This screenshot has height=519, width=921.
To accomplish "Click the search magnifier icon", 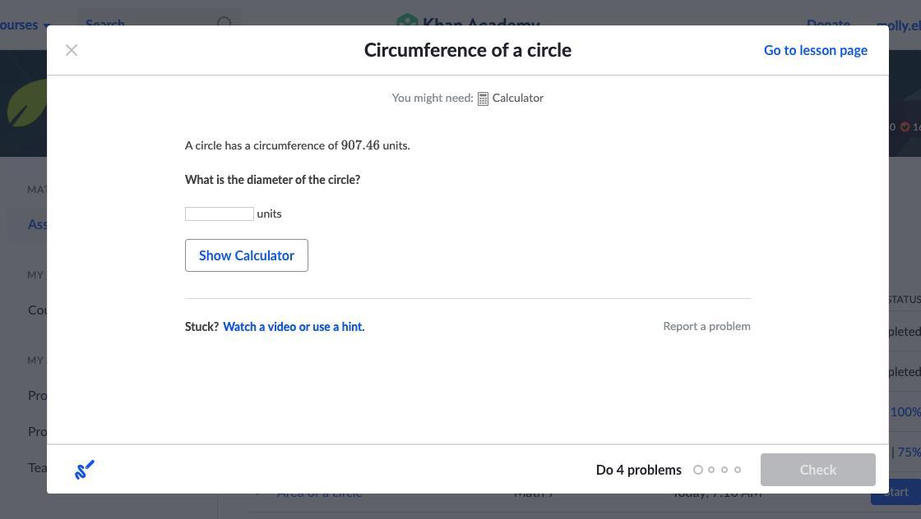I will (x=224, y=23).
